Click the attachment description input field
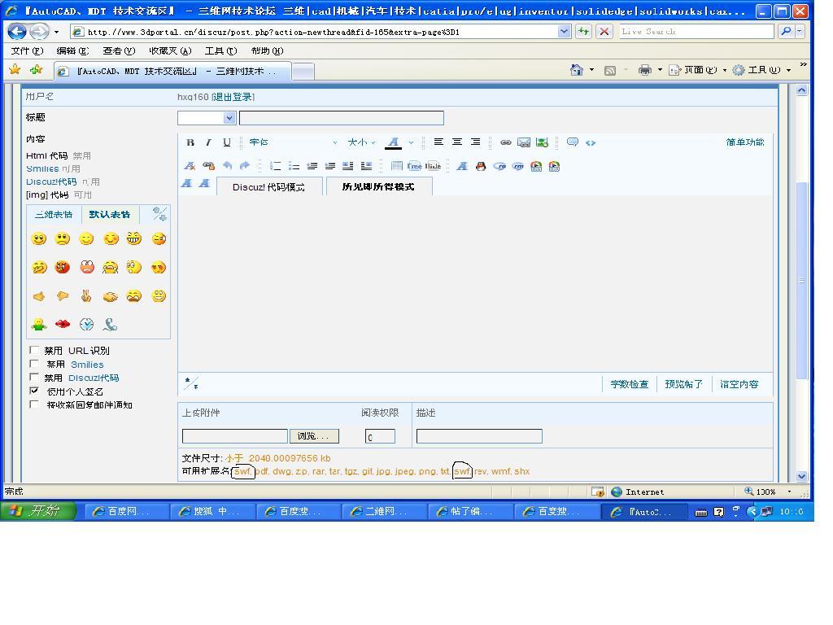 click(479, 436)
